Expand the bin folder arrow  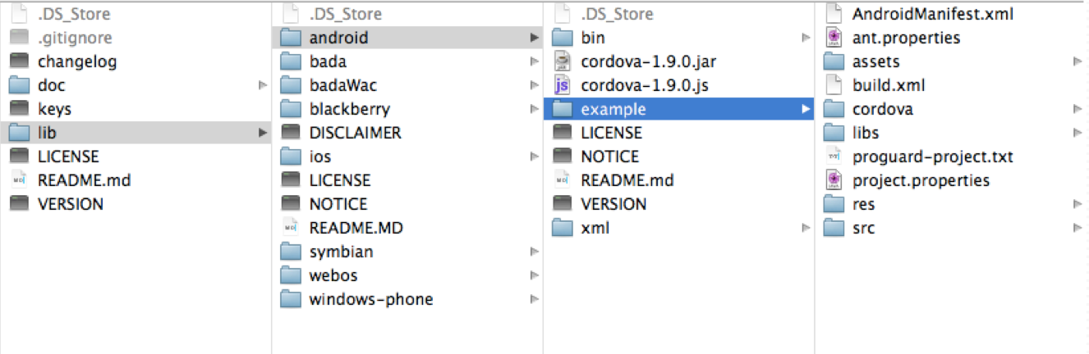coord(806,38)
